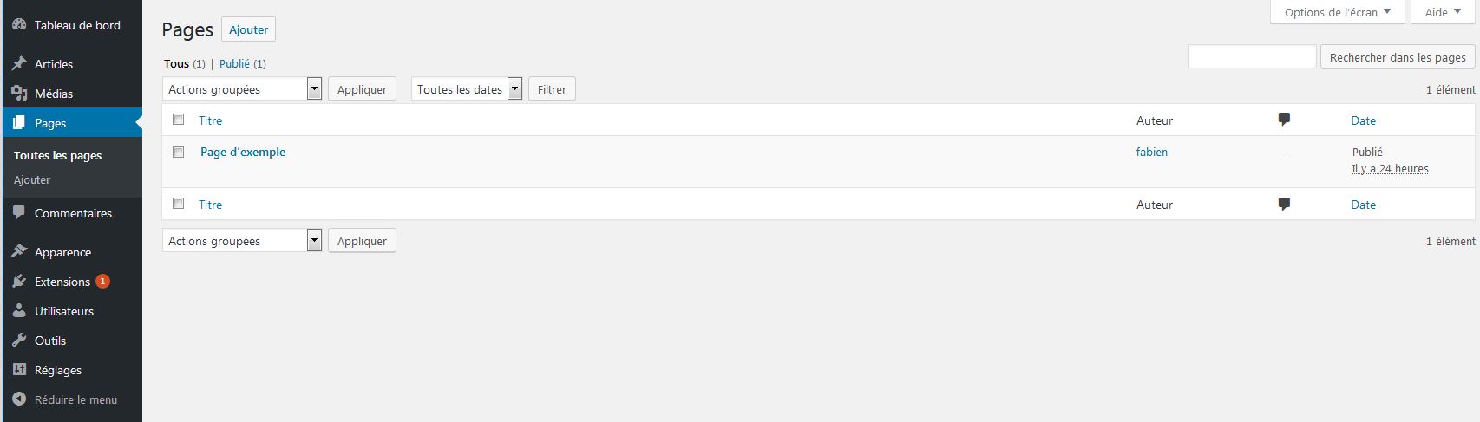Click the Filtrer button
This screenshot has height=422, width=1480.
click(552, 89)
